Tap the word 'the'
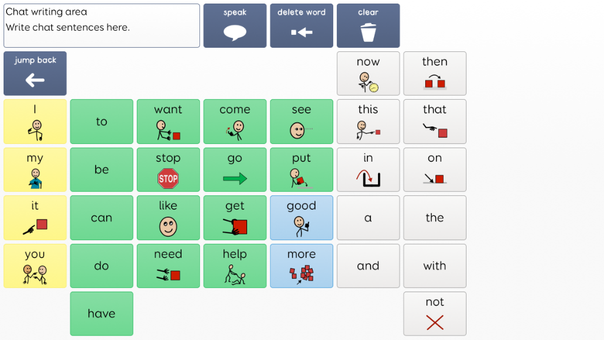The width and height of the screenshot is (604, 340). pos(435,218)
